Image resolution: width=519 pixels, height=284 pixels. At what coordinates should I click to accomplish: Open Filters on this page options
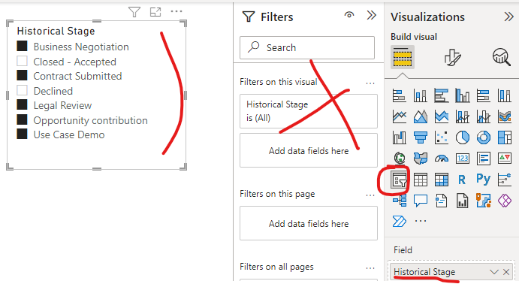370,195
